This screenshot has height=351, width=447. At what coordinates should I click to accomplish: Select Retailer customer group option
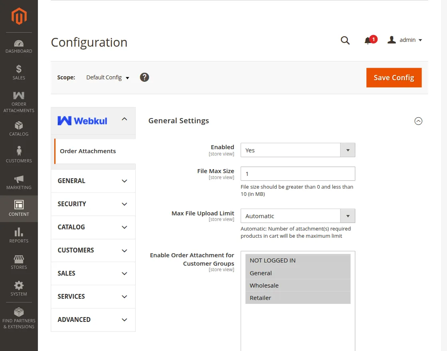point(298,298)
